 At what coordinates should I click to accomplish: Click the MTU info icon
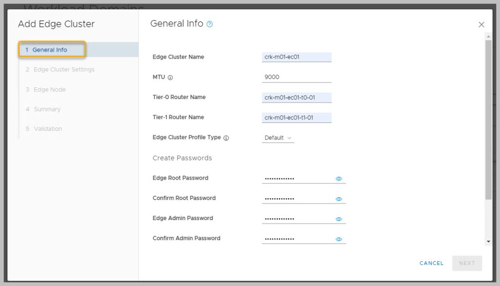point(170,77)
